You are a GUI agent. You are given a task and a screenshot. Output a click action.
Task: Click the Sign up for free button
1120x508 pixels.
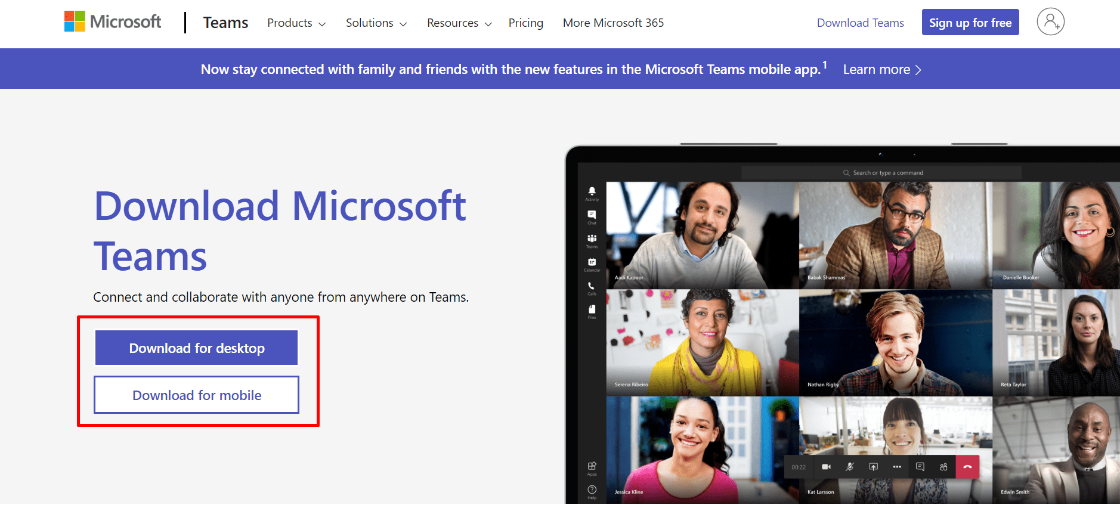tap(970, 22)
